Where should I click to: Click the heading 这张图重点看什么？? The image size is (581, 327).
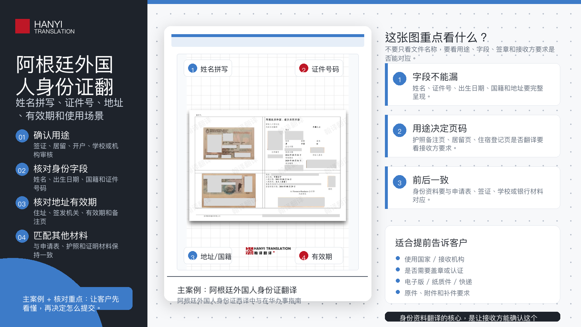[x=436, y=37]
